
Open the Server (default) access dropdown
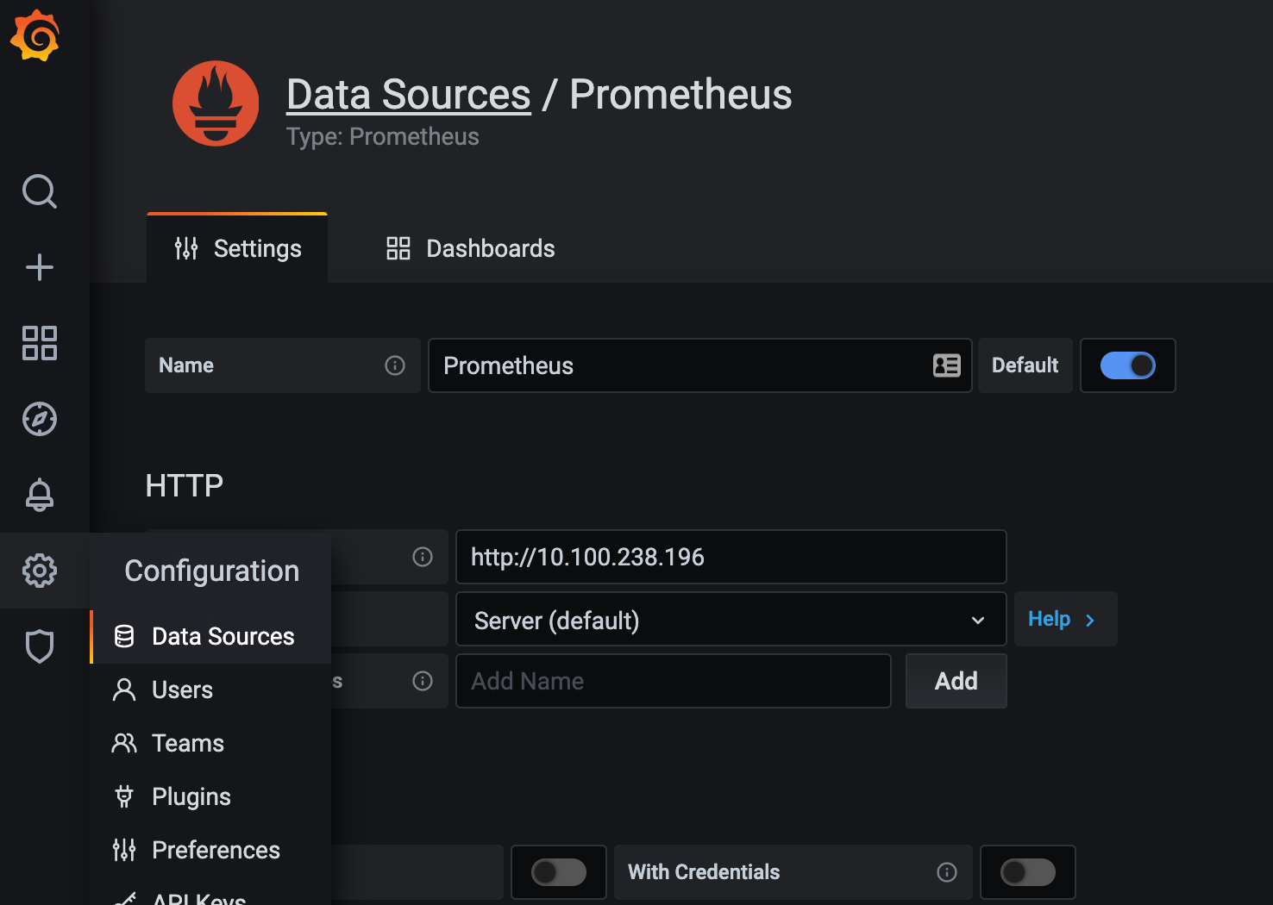(731, 620)
